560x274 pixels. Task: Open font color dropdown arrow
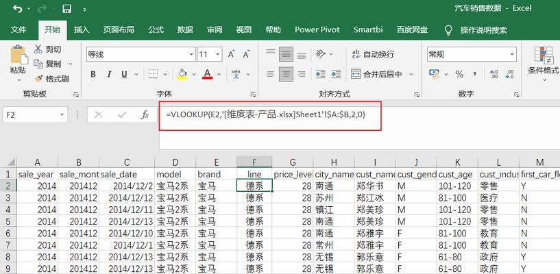coord(219,74)
